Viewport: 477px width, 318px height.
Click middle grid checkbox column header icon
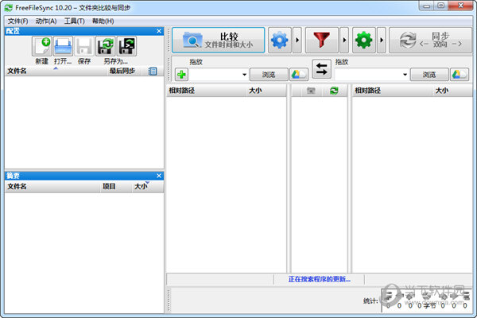pos(311,91)
